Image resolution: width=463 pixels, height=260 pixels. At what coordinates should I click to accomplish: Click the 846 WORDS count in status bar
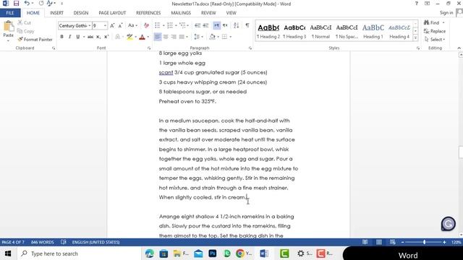[43, 242]
